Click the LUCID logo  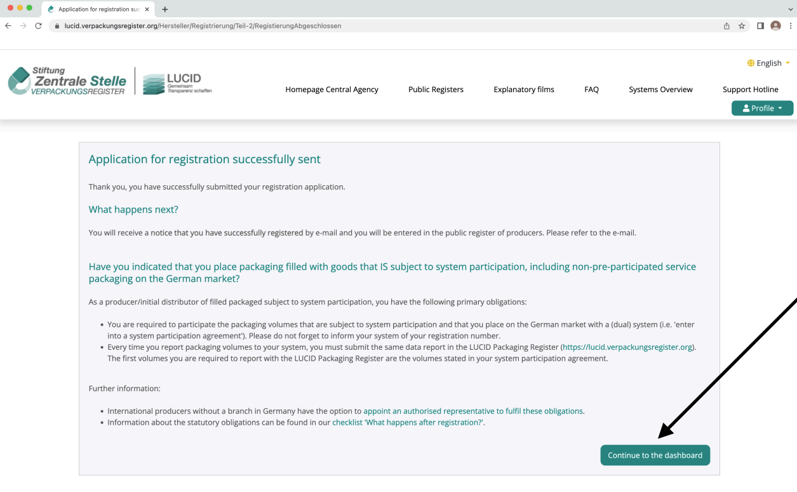[x=177, y=83]
